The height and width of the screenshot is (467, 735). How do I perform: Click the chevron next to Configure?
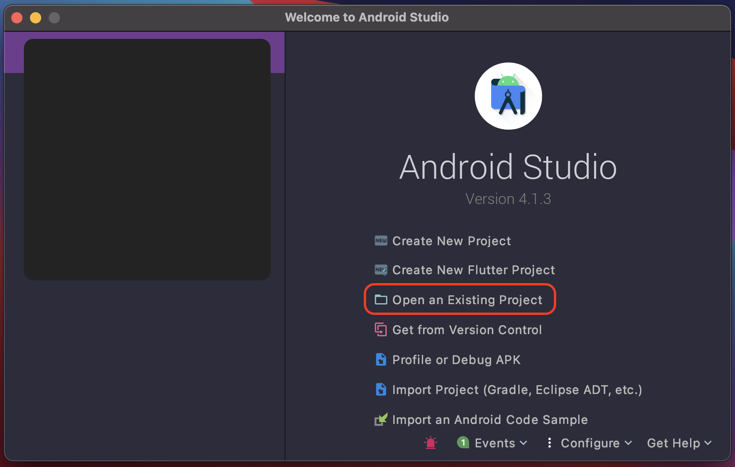click(628, 443)
